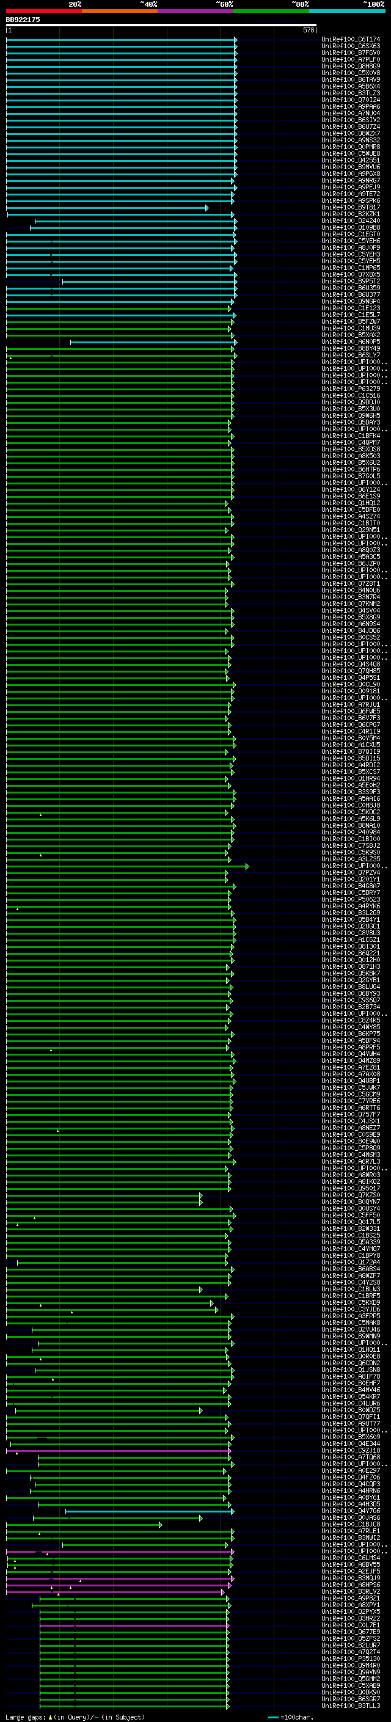391x1722 pixels.
Task: Select hit label UniRef100_C1BJC8
Action: 351,1524
